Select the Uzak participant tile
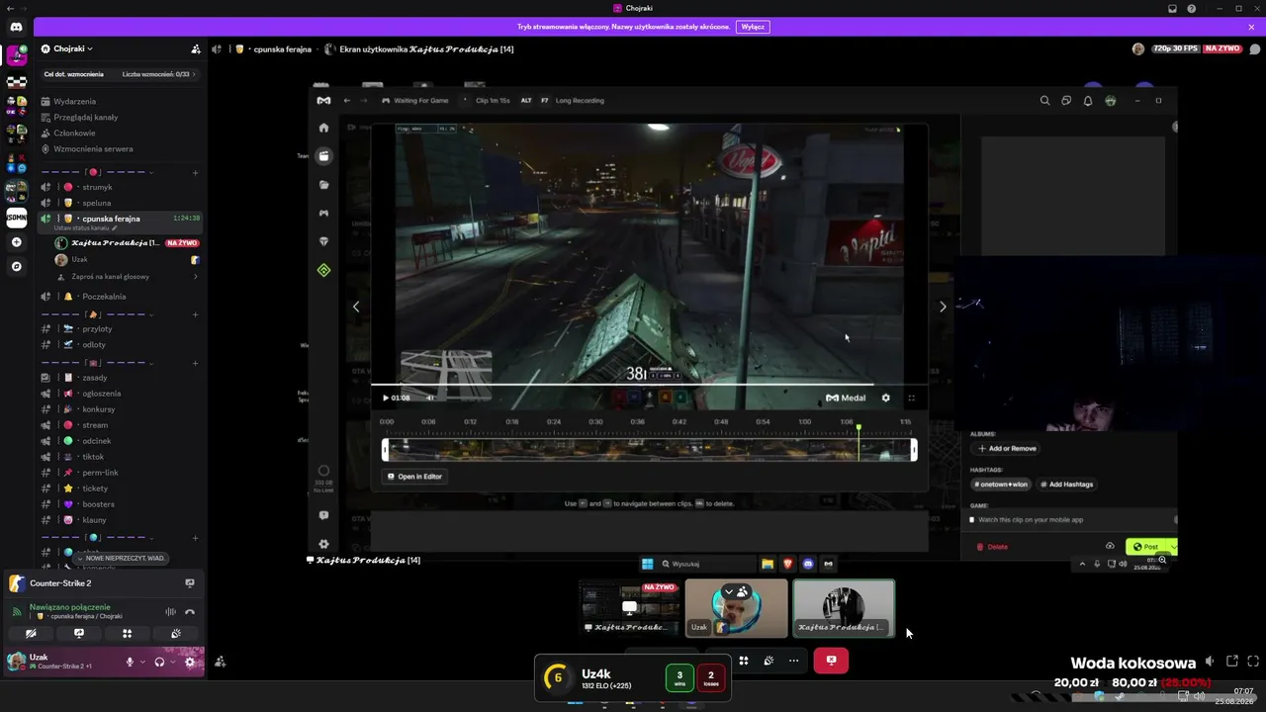This screenshot has width=1266, height=712. click(737, 608)
